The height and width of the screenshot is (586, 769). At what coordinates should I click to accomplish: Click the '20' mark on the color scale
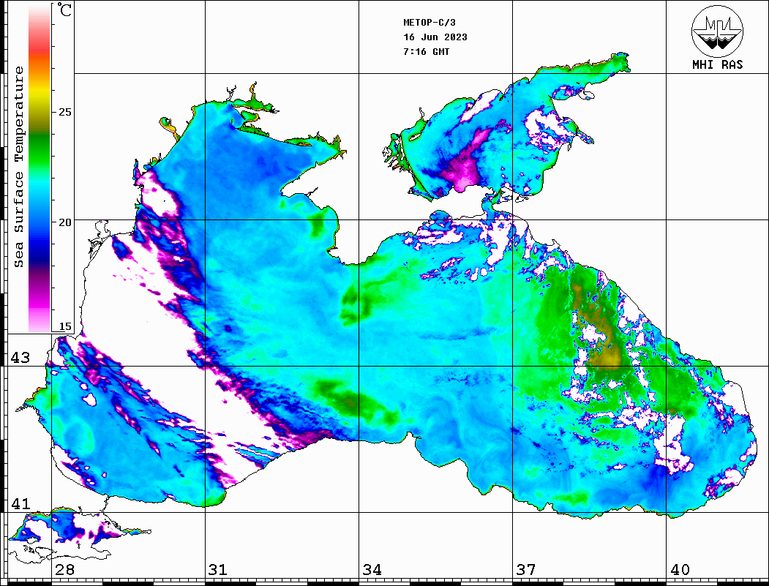click(x=64, y=222)
